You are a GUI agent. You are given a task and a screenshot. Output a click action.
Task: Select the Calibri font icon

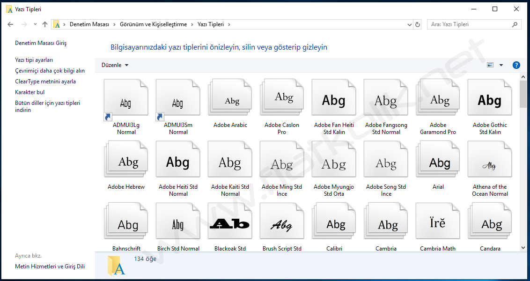pos(334,221)
